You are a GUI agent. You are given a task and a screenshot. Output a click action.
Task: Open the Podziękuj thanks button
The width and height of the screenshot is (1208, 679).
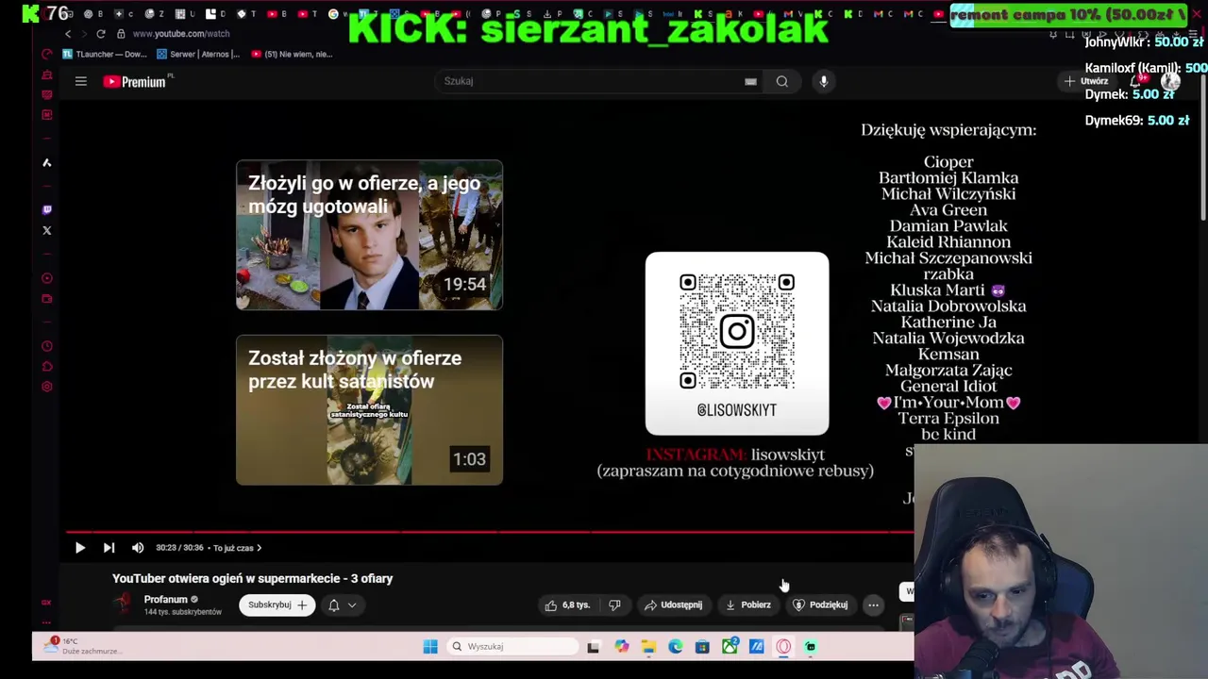[x=820, y=605]
